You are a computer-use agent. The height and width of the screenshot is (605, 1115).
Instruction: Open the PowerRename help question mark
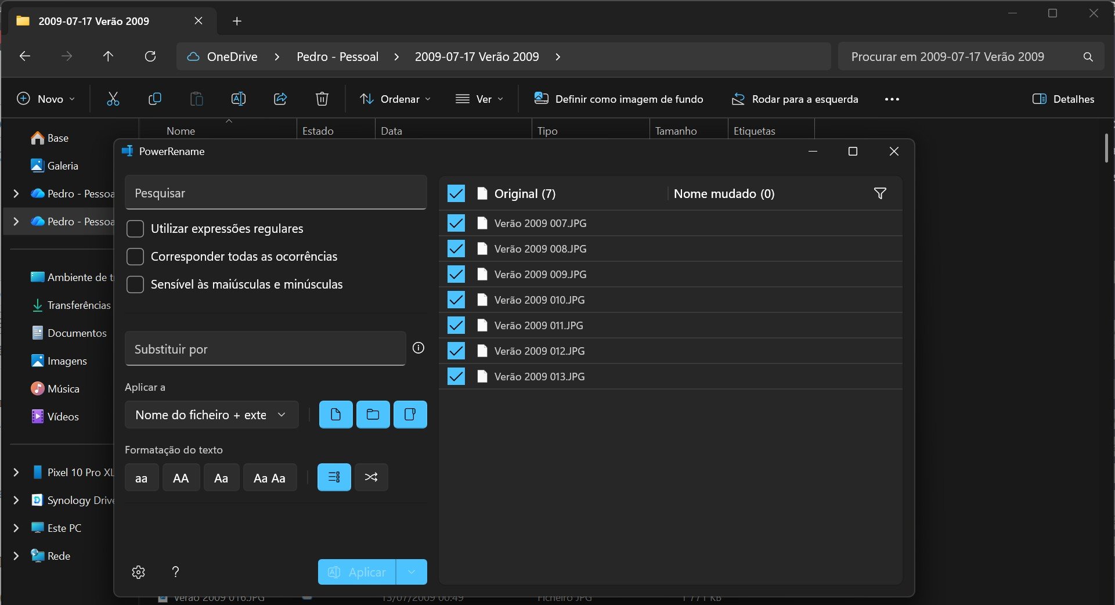coord(175,572)
